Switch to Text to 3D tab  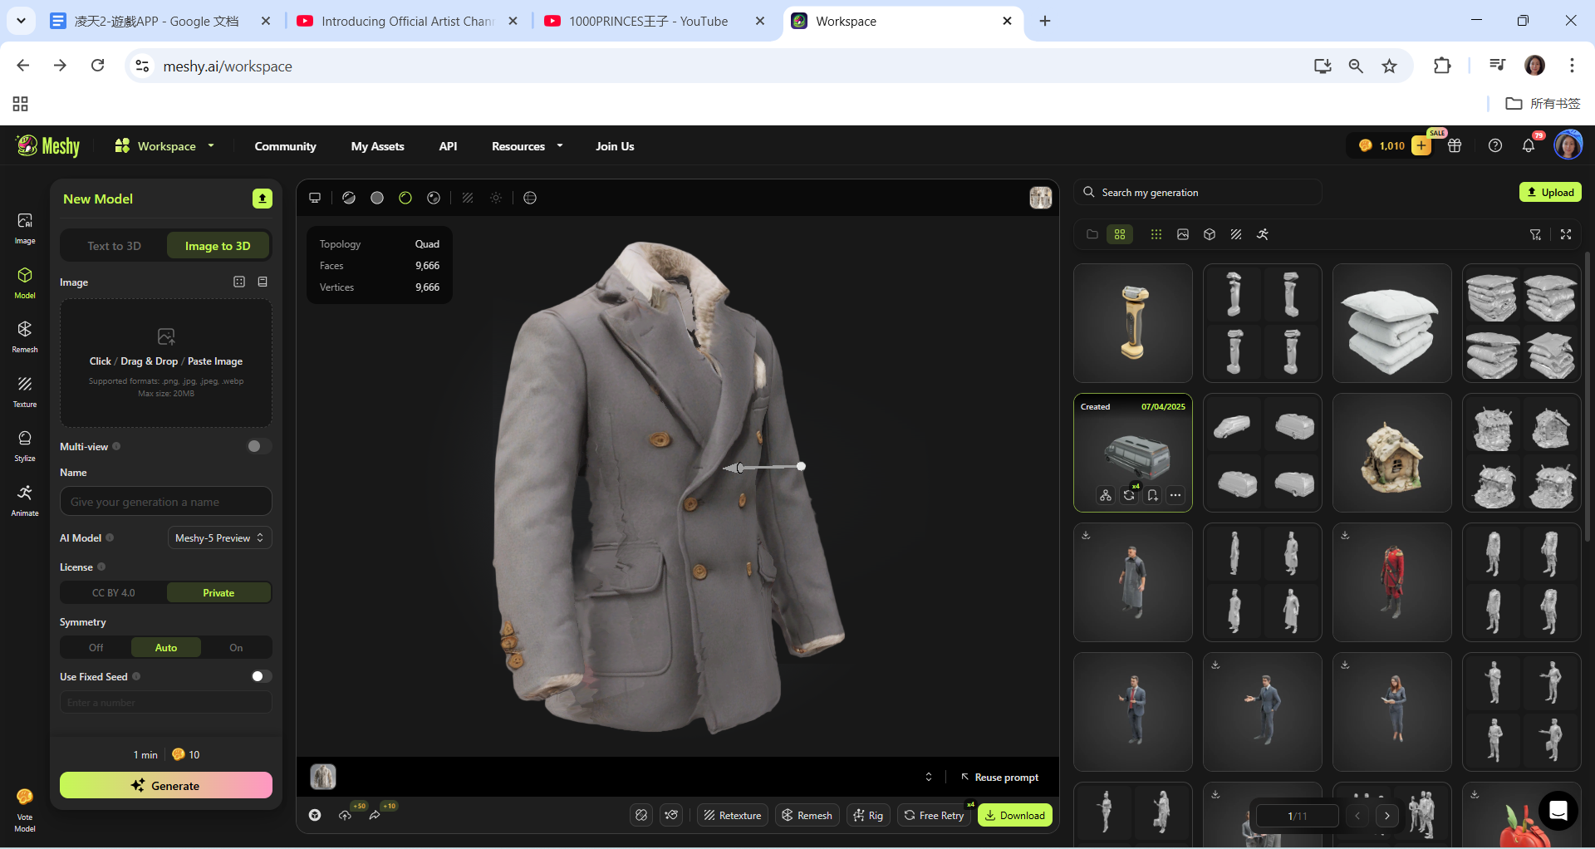click(115, 246)
